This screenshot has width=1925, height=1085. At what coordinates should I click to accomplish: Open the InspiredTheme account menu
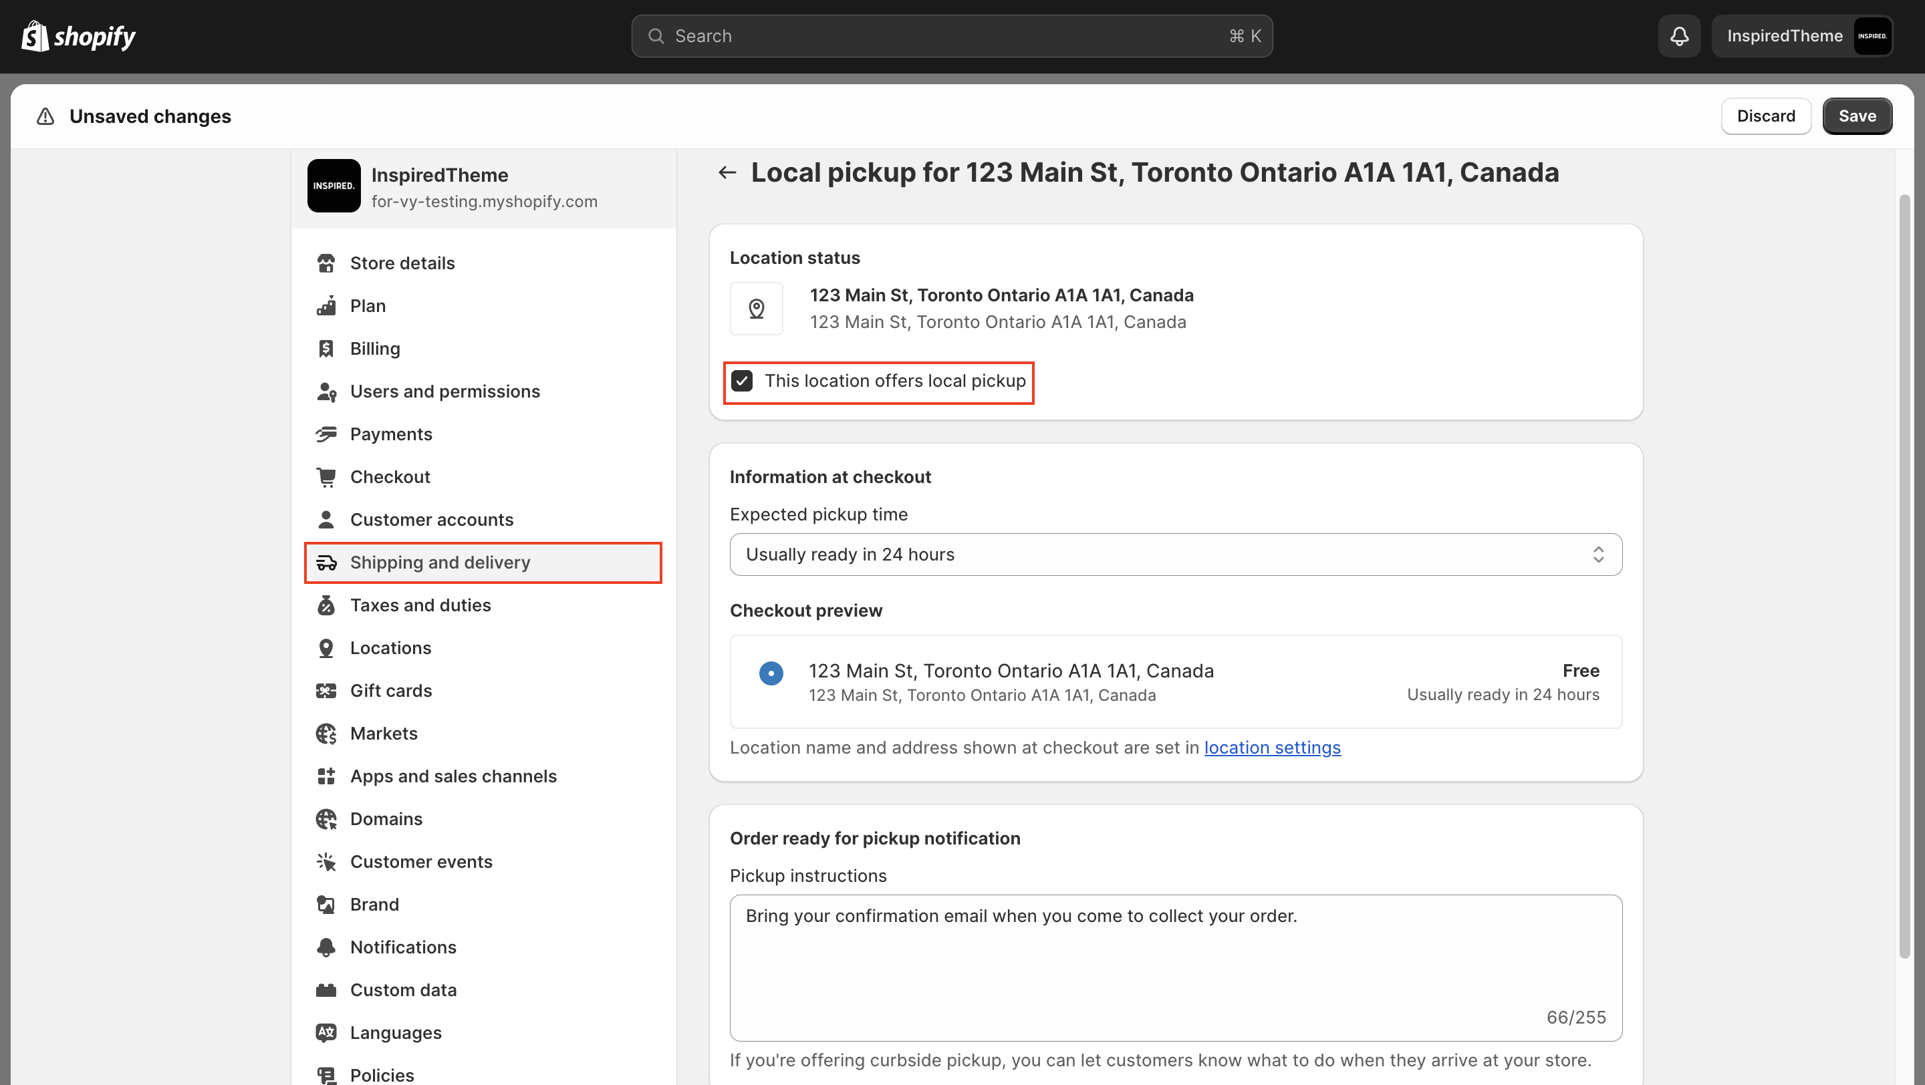coord(1802,36)
